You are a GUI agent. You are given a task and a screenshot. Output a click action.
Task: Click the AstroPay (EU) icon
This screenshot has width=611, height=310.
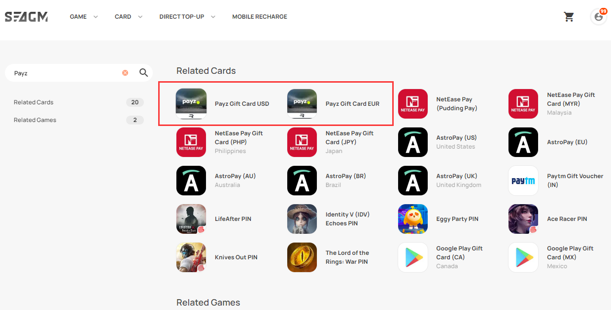point(523,142)
